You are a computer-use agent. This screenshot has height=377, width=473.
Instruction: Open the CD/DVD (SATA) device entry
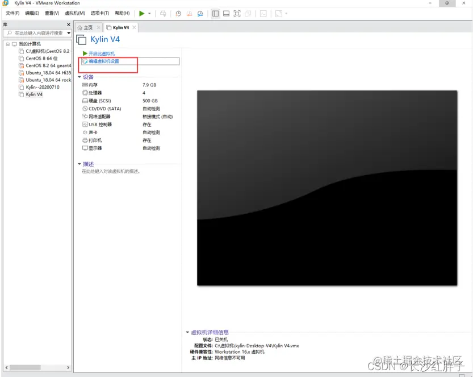coord(102,109)
